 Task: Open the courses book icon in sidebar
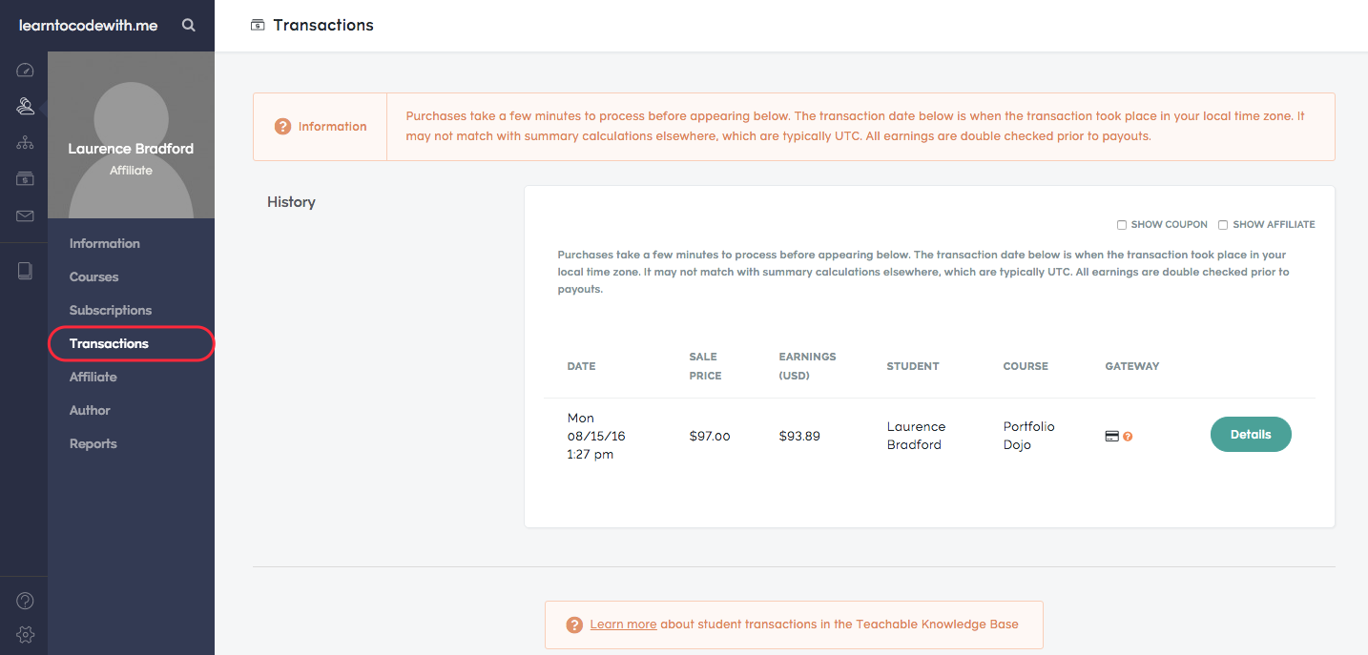pyautogui.click(x=26, y=271)
